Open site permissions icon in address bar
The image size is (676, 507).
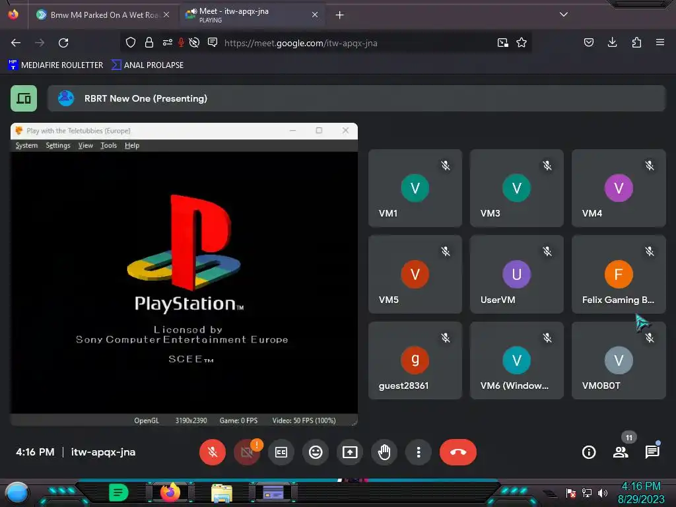tap(167, 42)
